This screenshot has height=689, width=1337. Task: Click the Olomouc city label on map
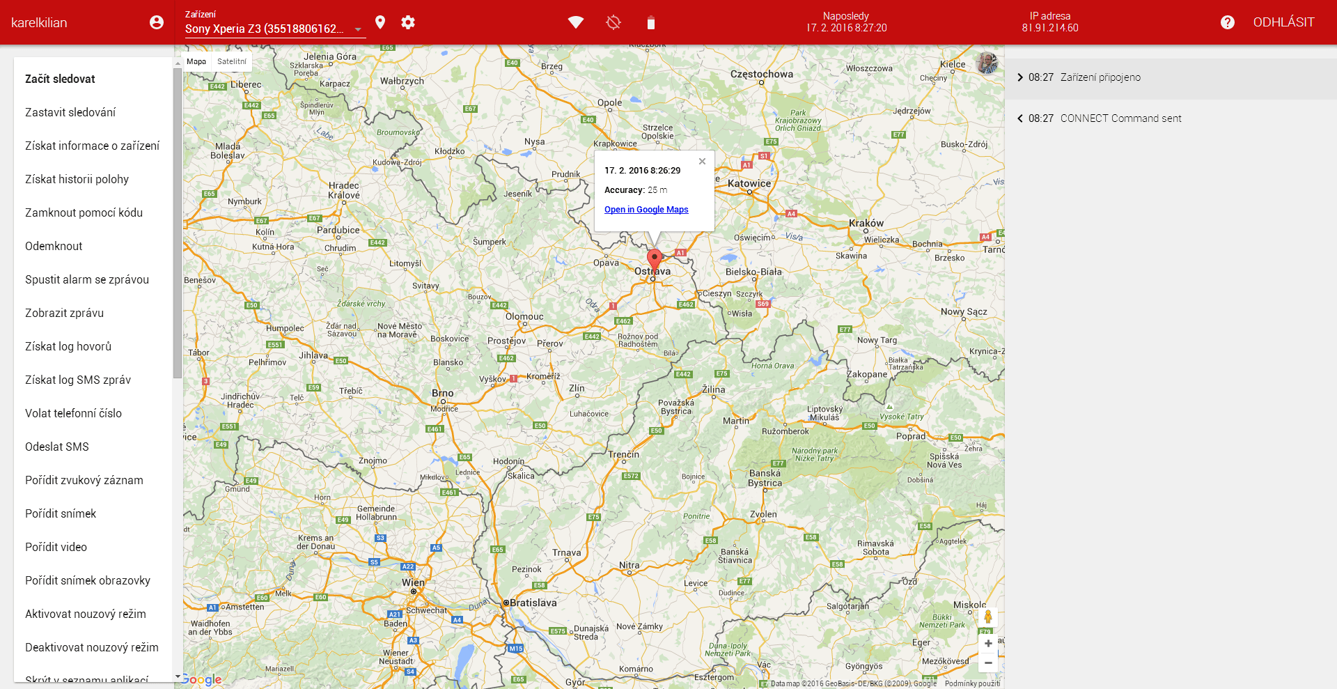524,316
